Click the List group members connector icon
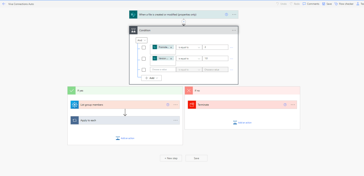The height and width of the screenshot is (176, 364). [74, 105]
